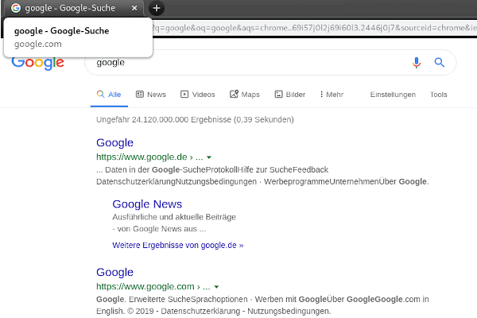Image resolution: width=477 pixels, height=318 pixels.
Task: Click the News tab newspaper icon
Action: (140, 95)
